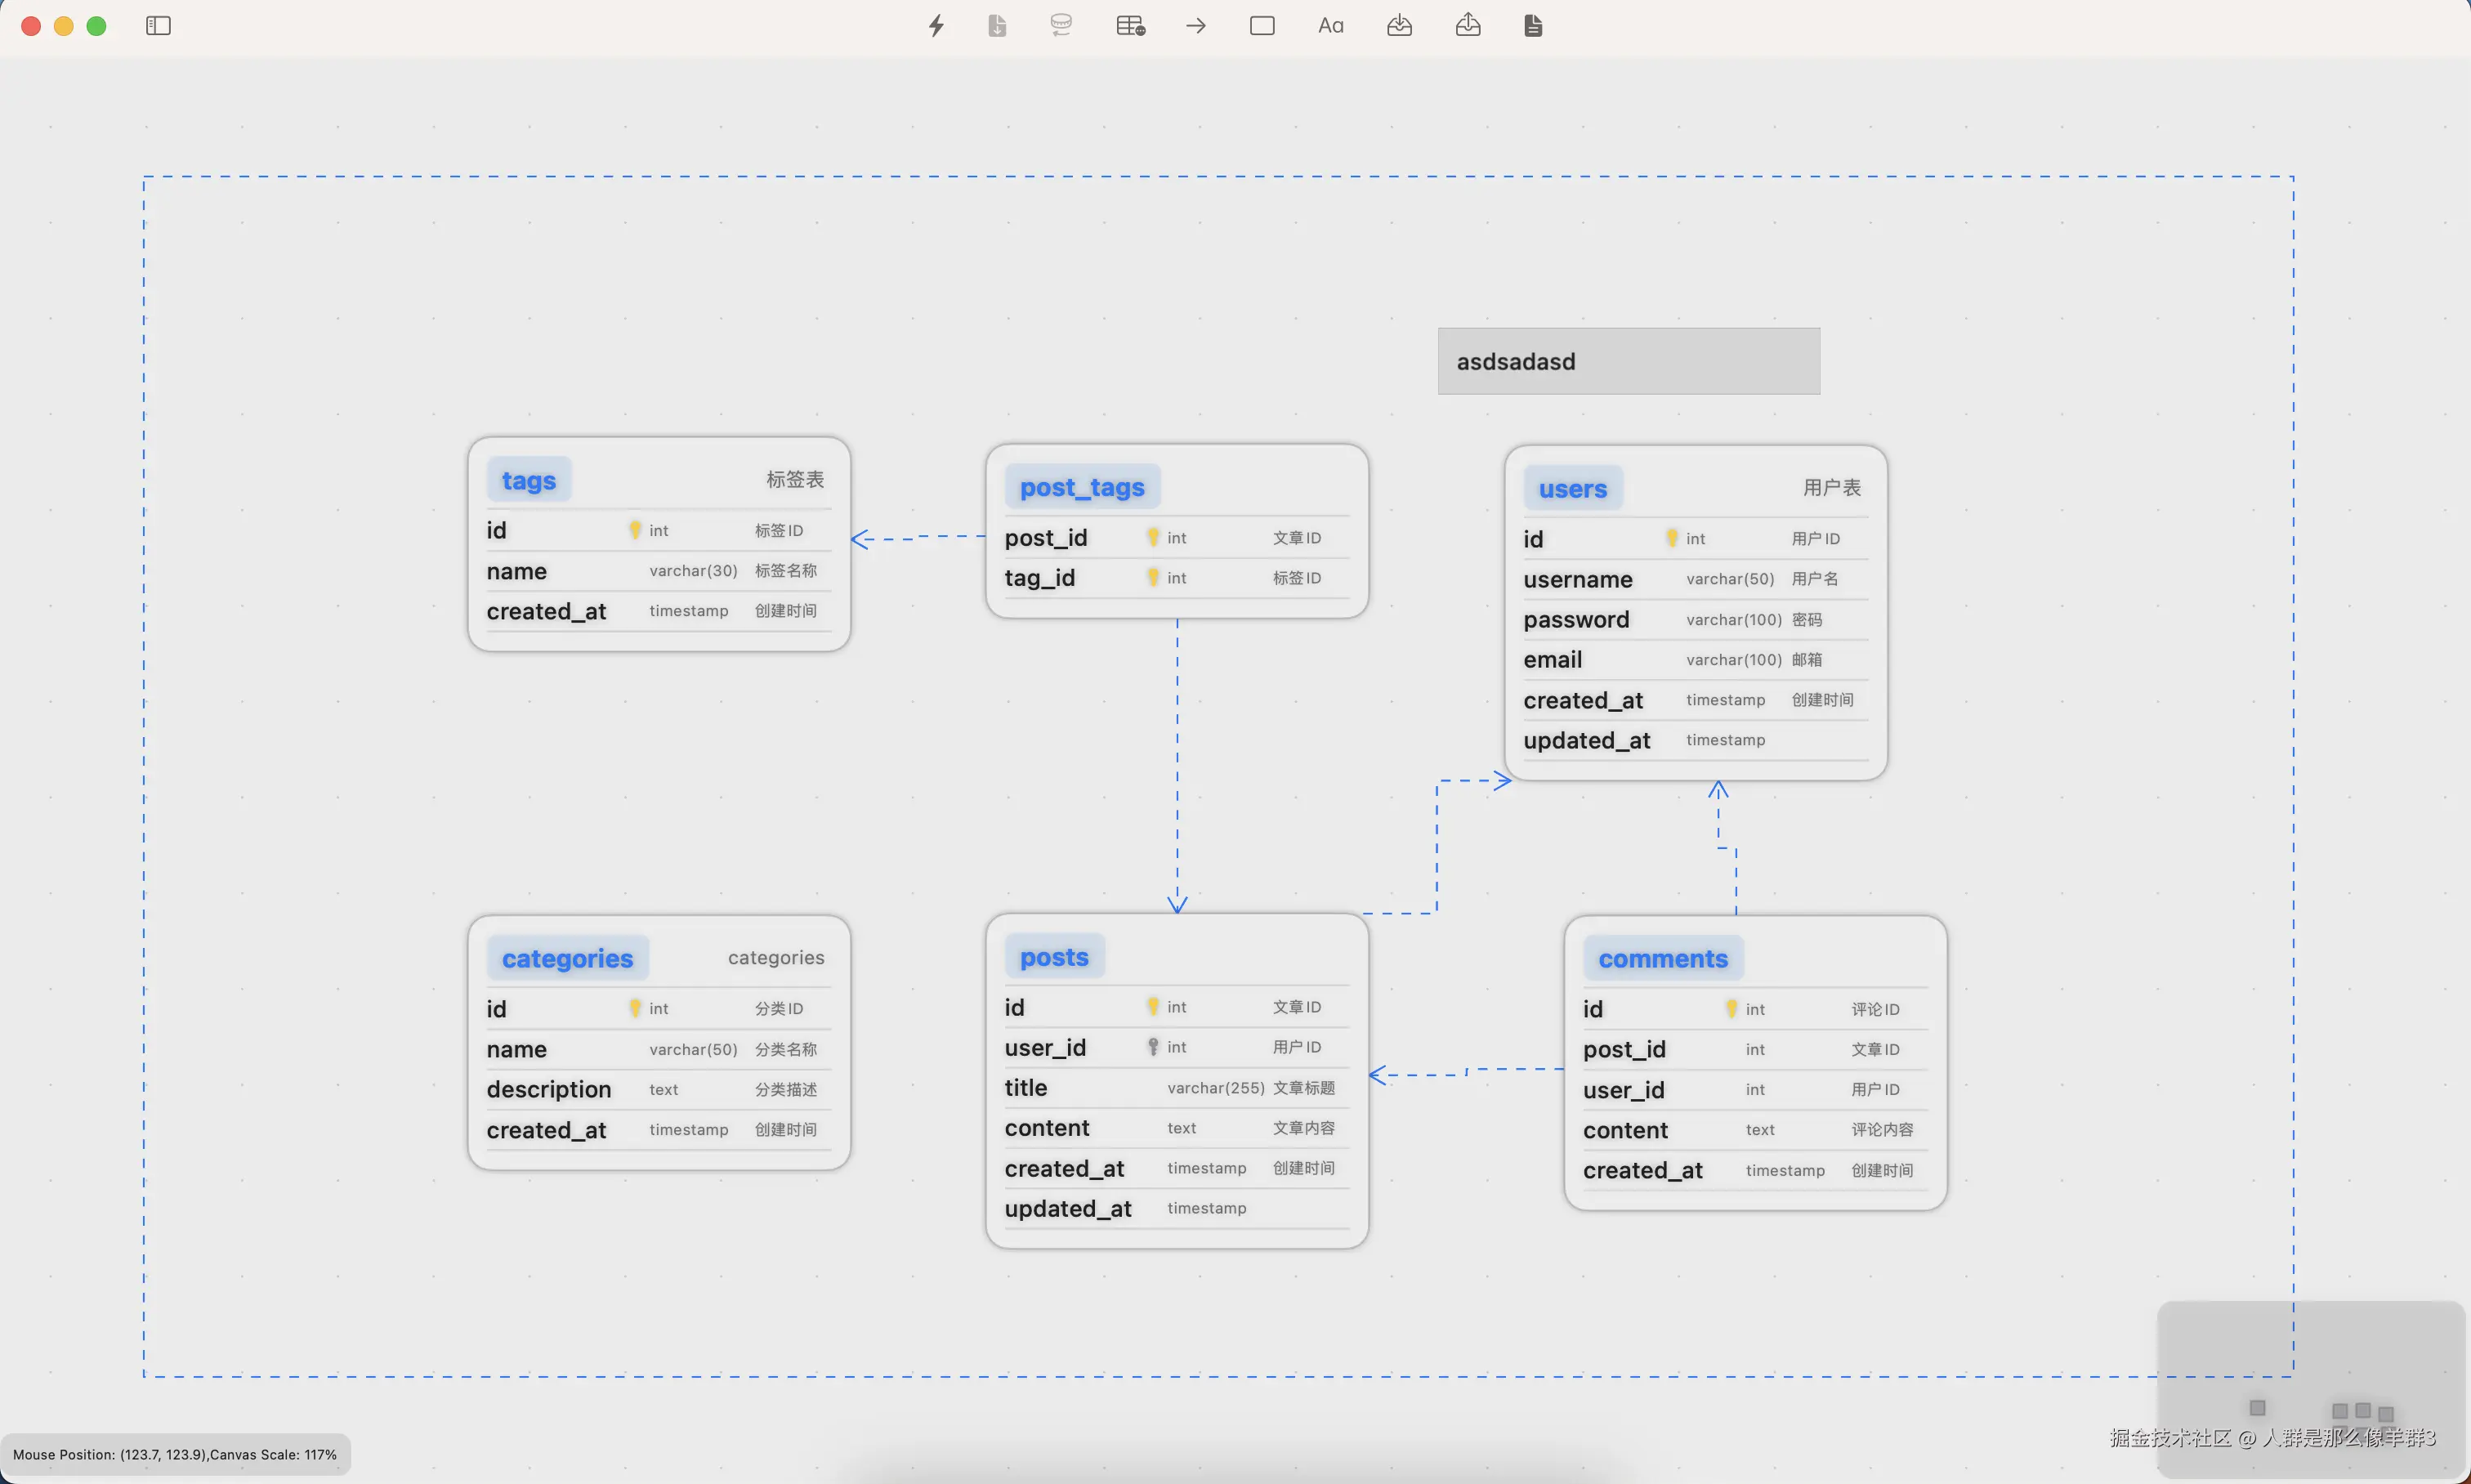This screenshot has height=1484, width=2471.
Task: Click the document file icon in toolbar
Action: 1533,26
